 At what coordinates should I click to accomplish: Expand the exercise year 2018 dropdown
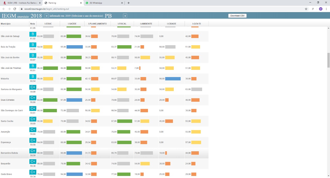[46, 16]
